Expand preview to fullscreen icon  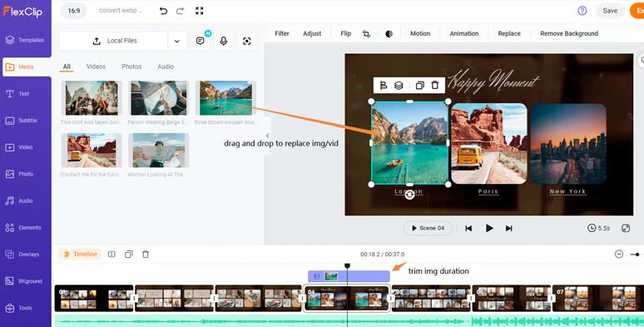point(626,228)
